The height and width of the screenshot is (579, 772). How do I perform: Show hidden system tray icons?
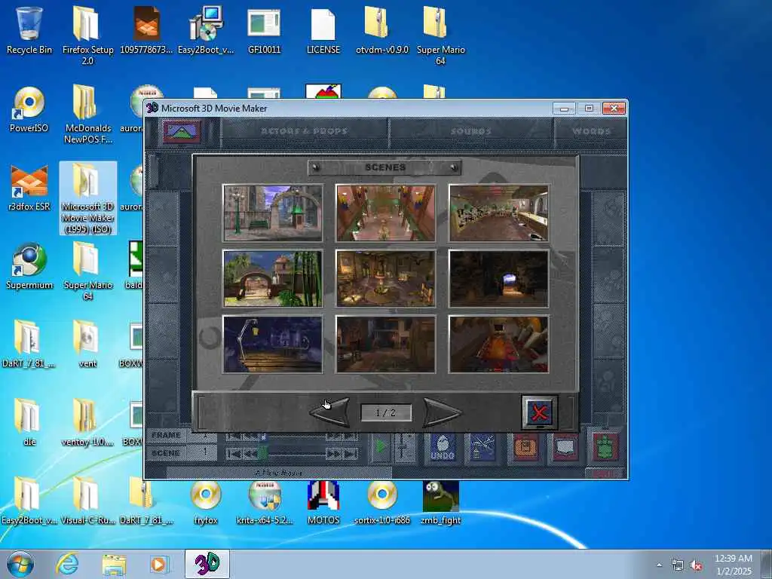click(659, 565)
